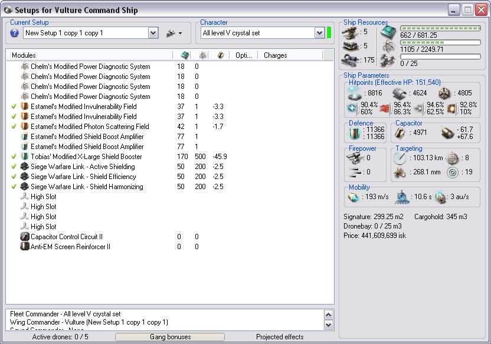491x344 pixels.
Task: Toggle Siege Warfare Link - Shield Efficiency checkmark
Action: pyautogui.click(x=14, y=177)
